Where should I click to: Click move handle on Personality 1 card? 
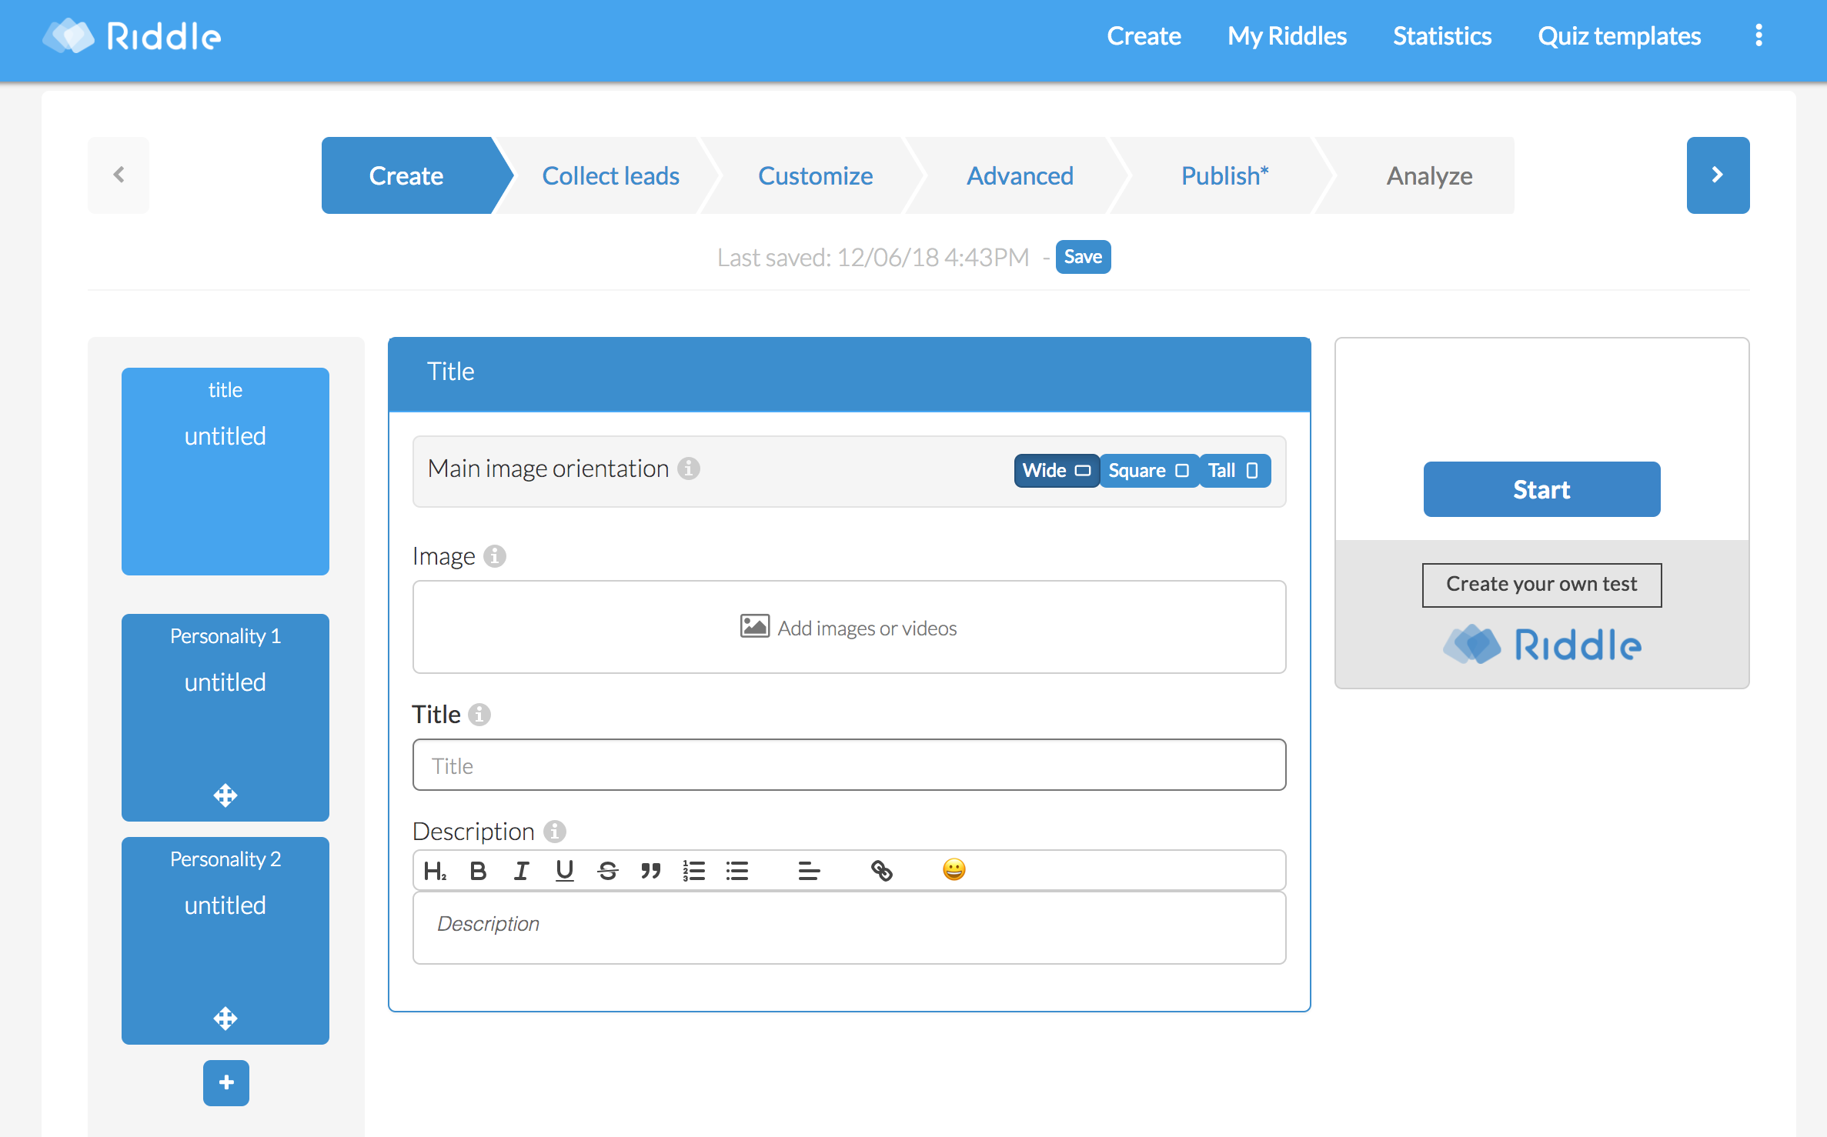(225, 795)
